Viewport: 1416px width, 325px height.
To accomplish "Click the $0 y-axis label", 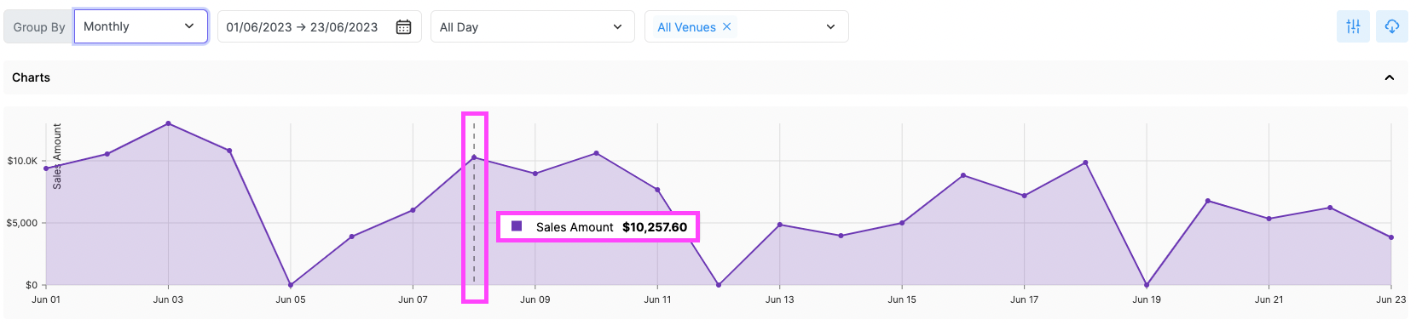I will coord(32,285).
